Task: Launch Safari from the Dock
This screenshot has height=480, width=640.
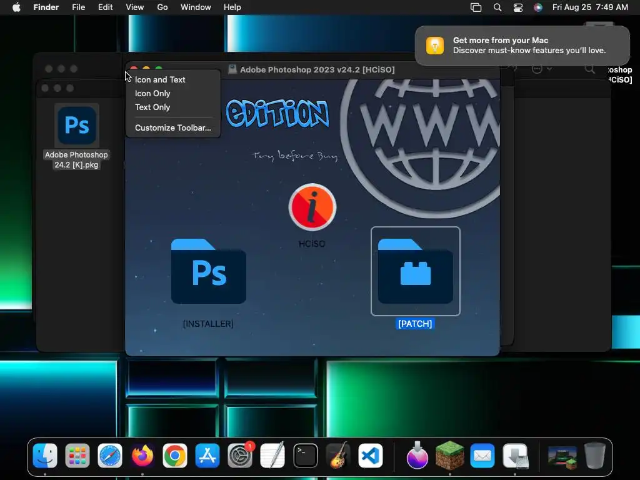Action: click(x=110, y=456)
